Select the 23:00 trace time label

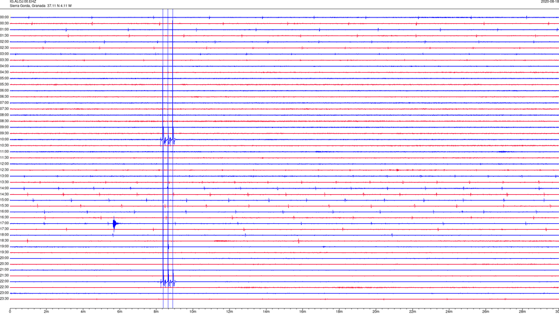4,293
